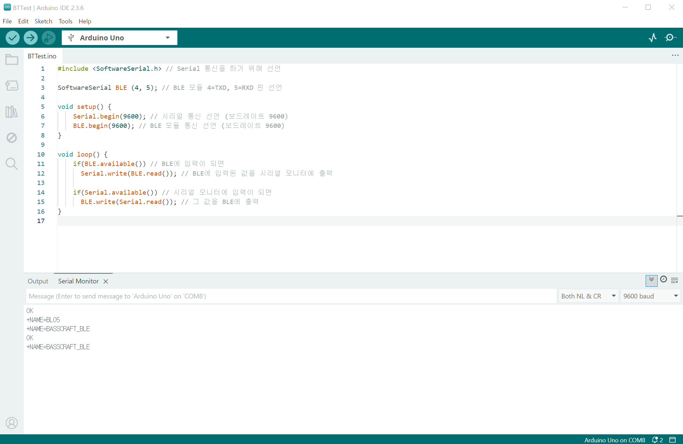The width and height of the screenshot is (683, 444).
Task: Open the Sketchbook folder sidebar icon
Action: click(12, 60)
